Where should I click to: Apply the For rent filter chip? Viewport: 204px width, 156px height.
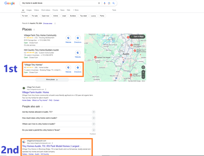tap(25, 16)
